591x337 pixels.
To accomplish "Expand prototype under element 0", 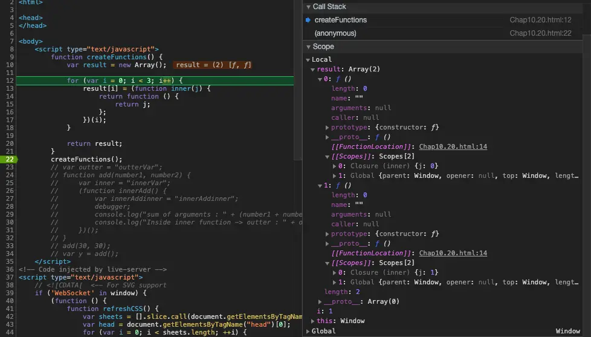I will pyautogui.click(x=327, y=128).
